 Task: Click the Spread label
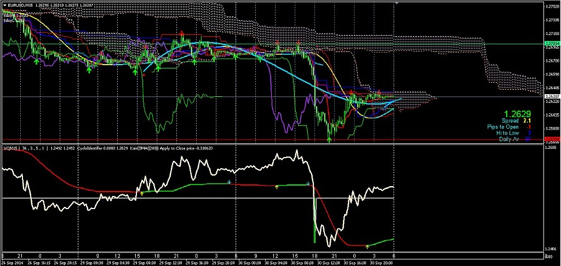click(x=510, y=121)
